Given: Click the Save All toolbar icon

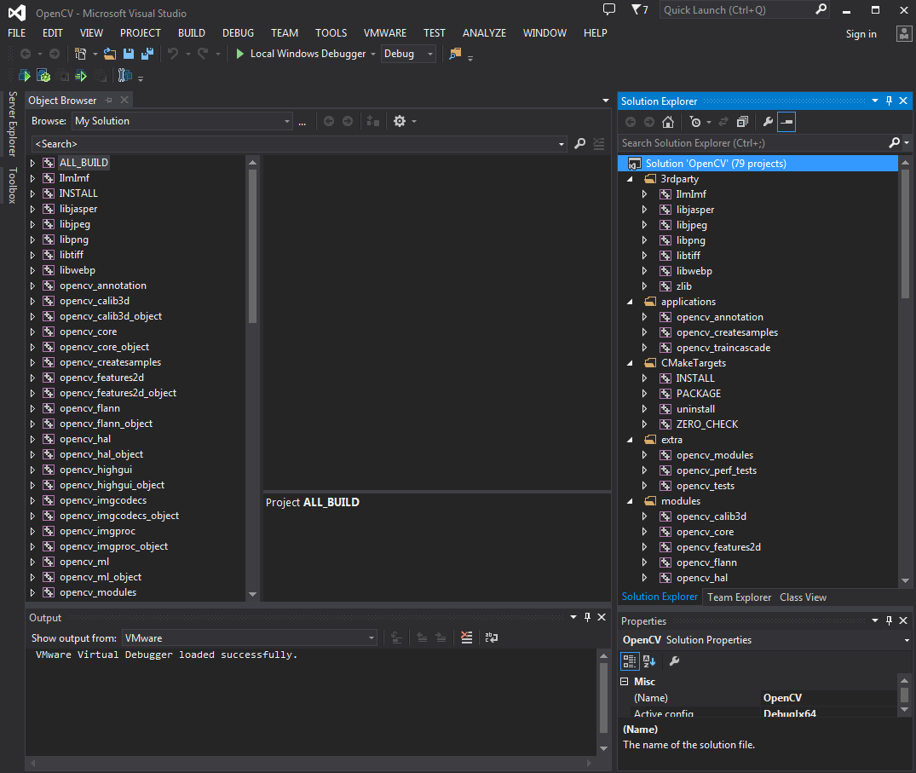Looking at the screenshot, I should [x=147, y=54].
